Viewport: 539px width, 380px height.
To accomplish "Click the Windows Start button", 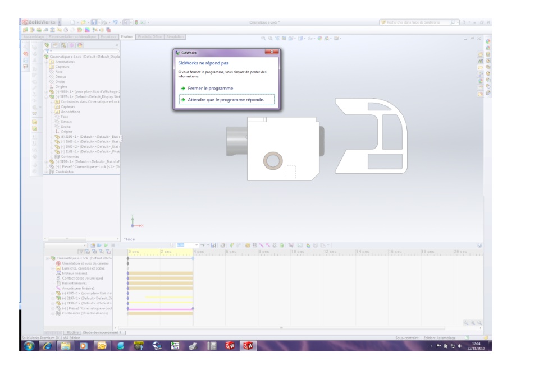I will pos(29,346).
